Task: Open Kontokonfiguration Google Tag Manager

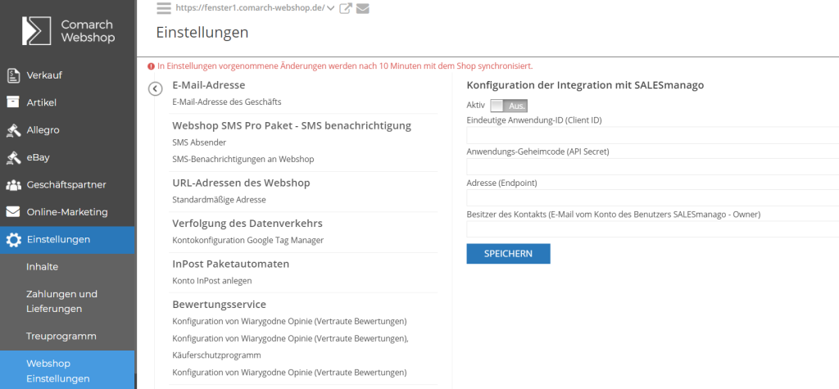Action: pyautogui.click(x=247, y=240)
